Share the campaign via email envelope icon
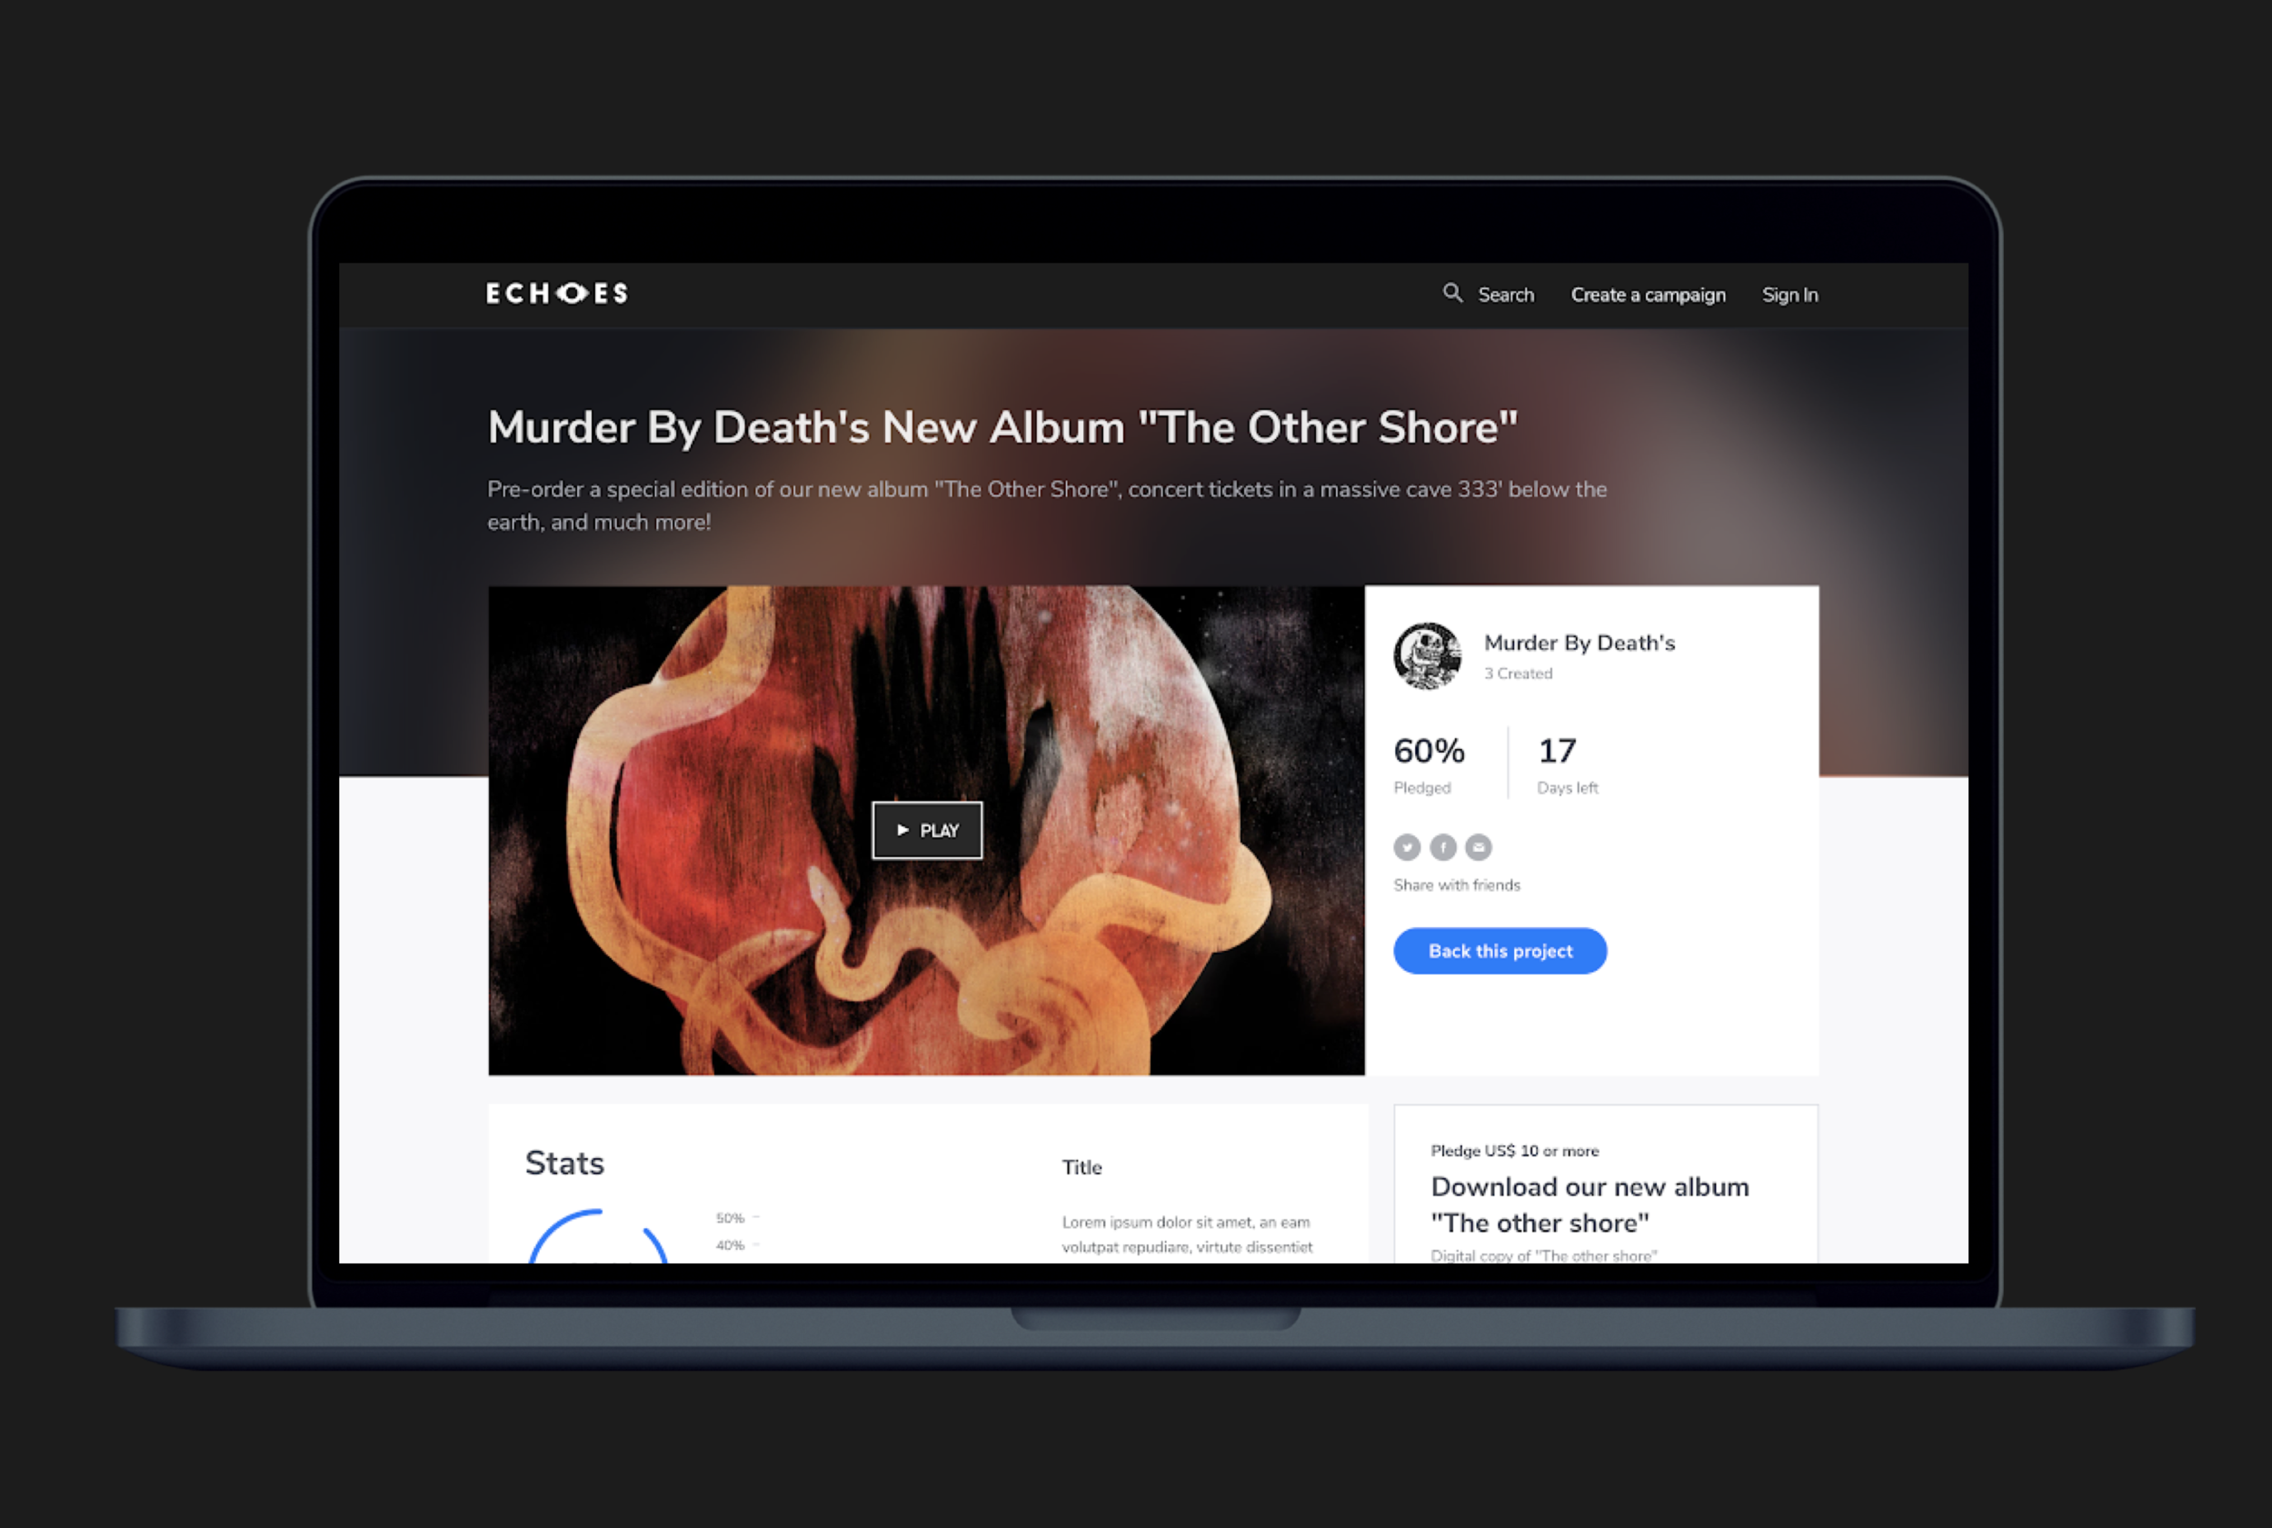2272x1528 pixels. (1478, 847)
